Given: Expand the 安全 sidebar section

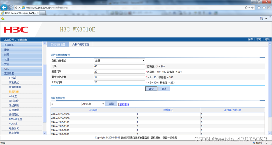Looking at the screenshot, I should coord(22,64).
